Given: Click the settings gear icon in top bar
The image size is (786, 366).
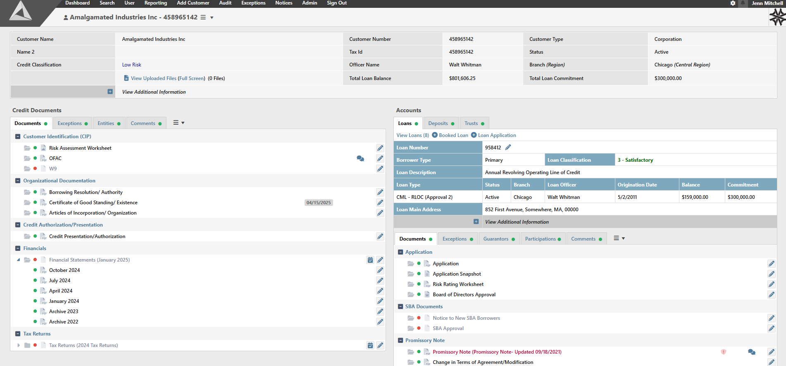Looking at the screenshot, I should pos(733,3).
